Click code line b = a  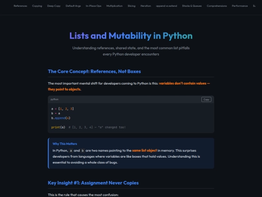click(56, 113)
